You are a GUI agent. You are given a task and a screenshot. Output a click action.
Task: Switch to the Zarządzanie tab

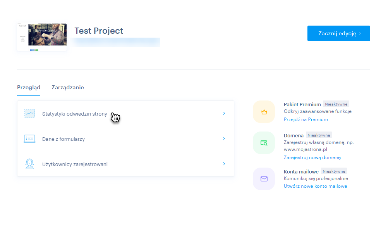click(68, 87)
